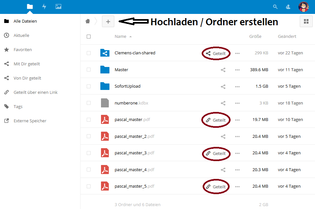Tick checkbox for pascal_master_5.pdf
Viewport: 315px width, 209px height.
click(89, 186)
